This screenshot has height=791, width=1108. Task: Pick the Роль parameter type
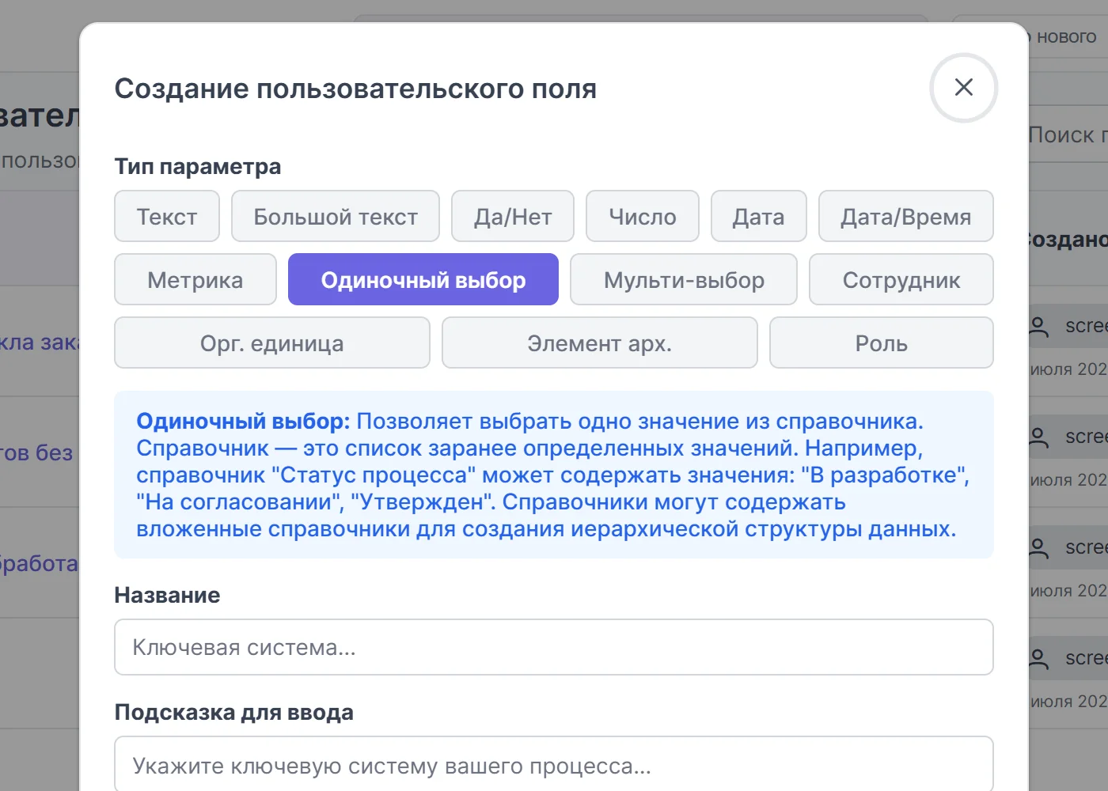pyautogui.click(x=882, y=343)
